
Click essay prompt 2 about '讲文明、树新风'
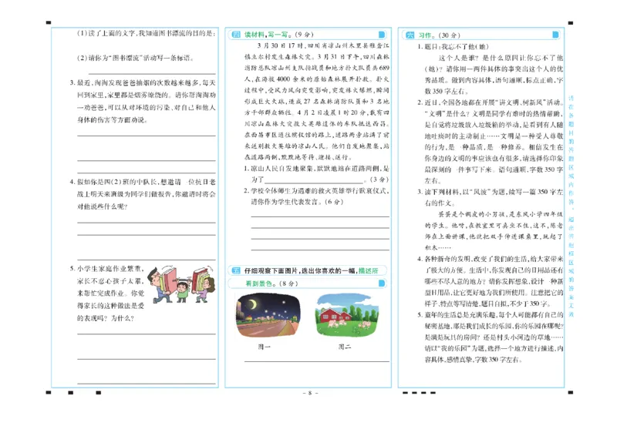(491, 141)
